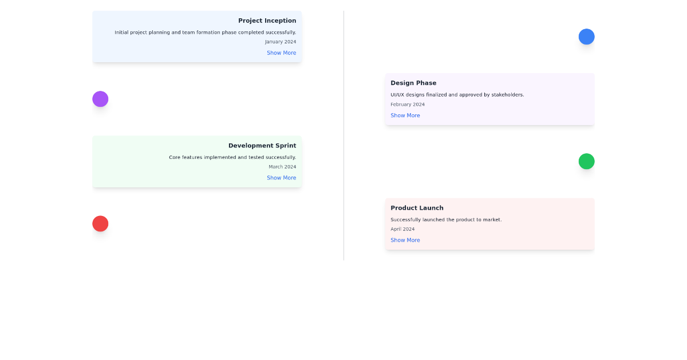Image resolution: width=687 pixels, height=360 pixels.
Task: Select the Project Inception milestone dot
Action: [586, 37]
